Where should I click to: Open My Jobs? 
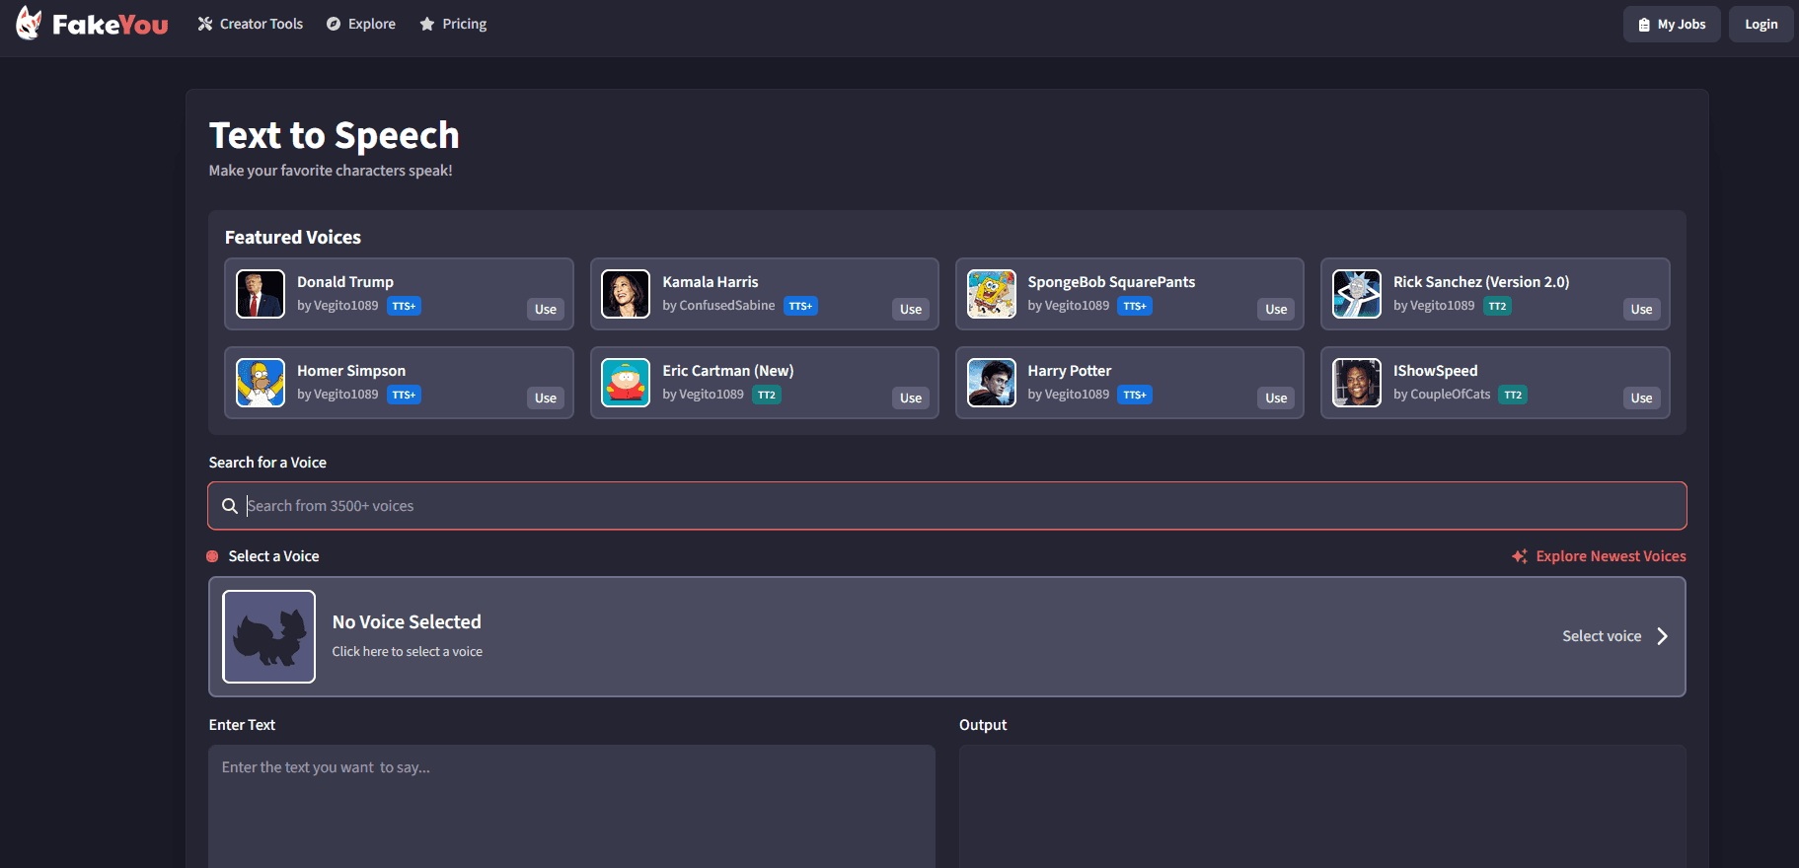tap(1672, 25)
